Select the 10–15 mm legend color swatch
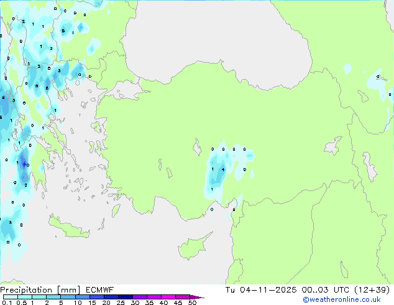Viewport: 394px width, 305px height. [82, 297]
